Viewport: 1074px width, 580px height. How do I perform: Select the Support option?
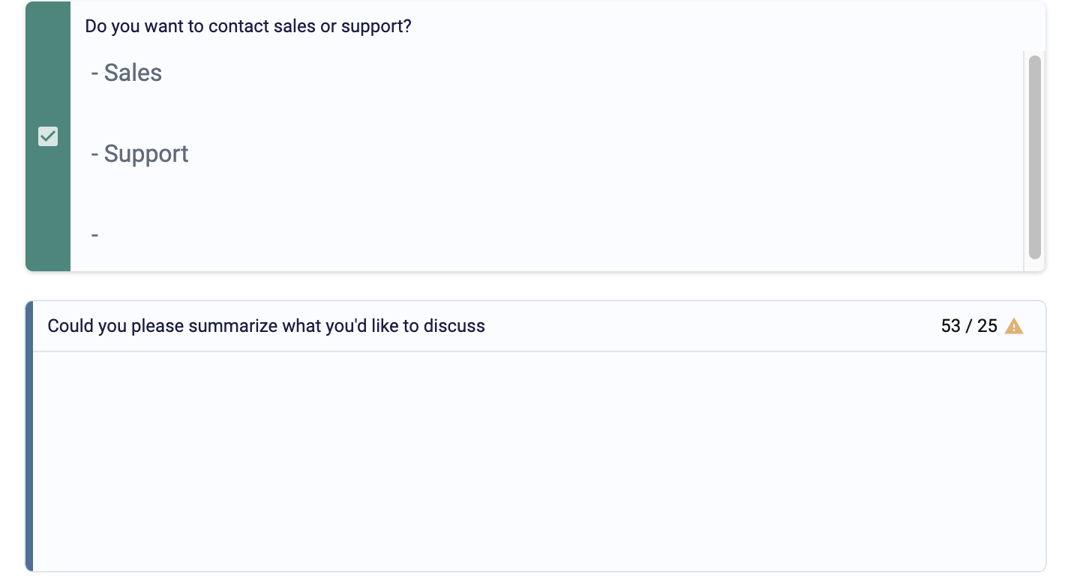click(x=145, y=154)
